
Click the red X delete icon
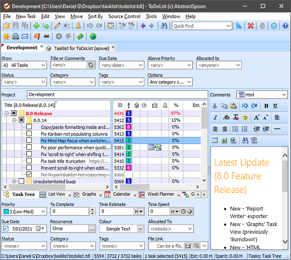251,25
